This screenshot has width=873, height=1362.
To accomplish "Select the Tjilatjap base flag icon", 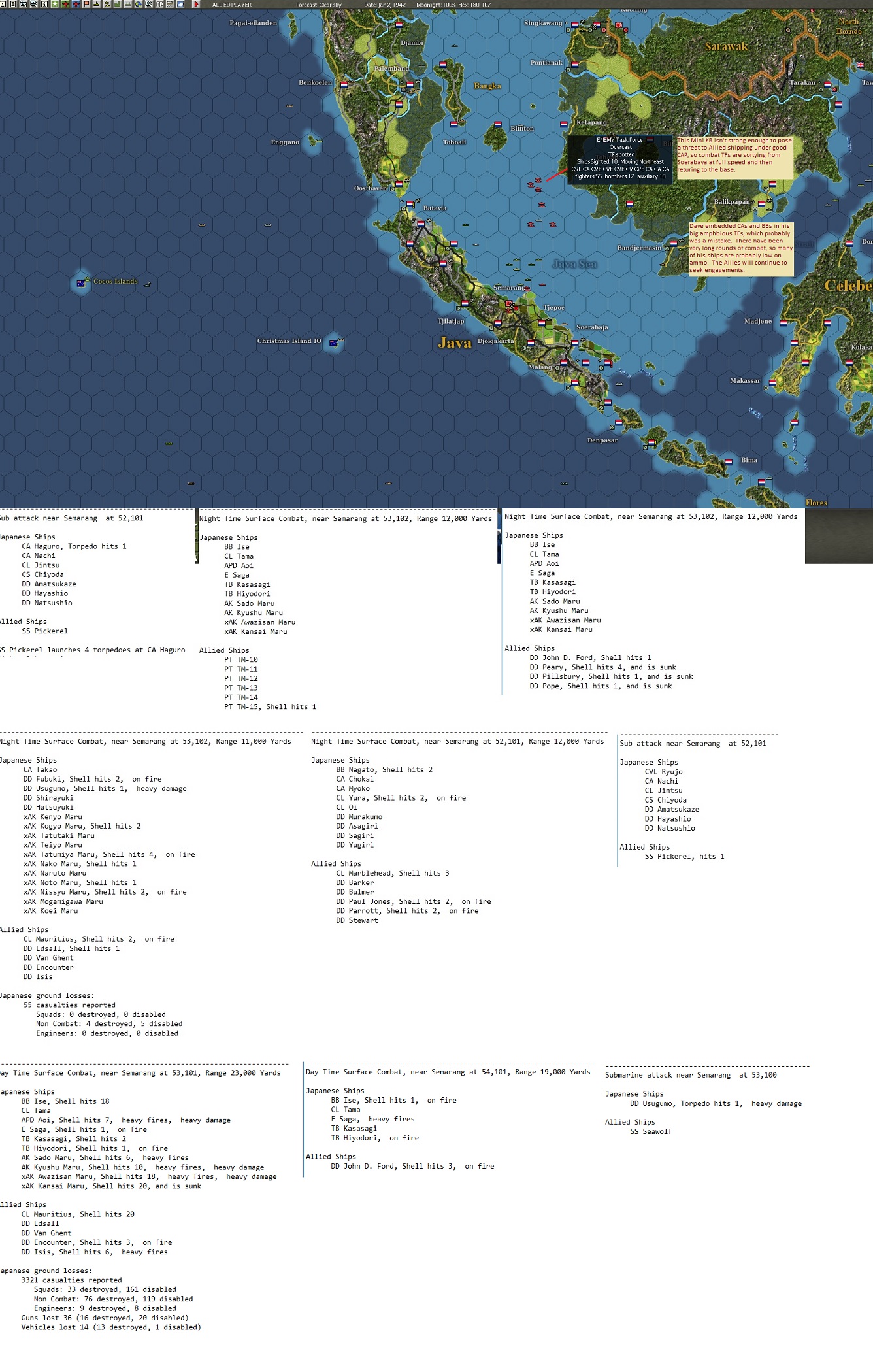I will click(465, 303).
